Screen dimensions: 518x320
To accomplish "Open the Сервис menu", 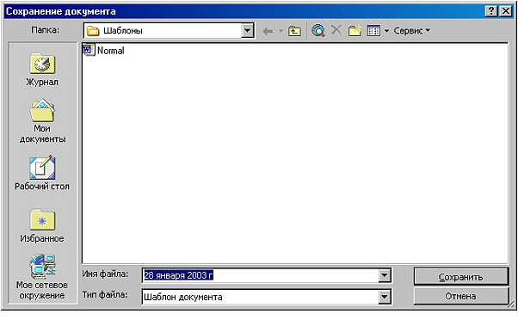I will 411,31.
